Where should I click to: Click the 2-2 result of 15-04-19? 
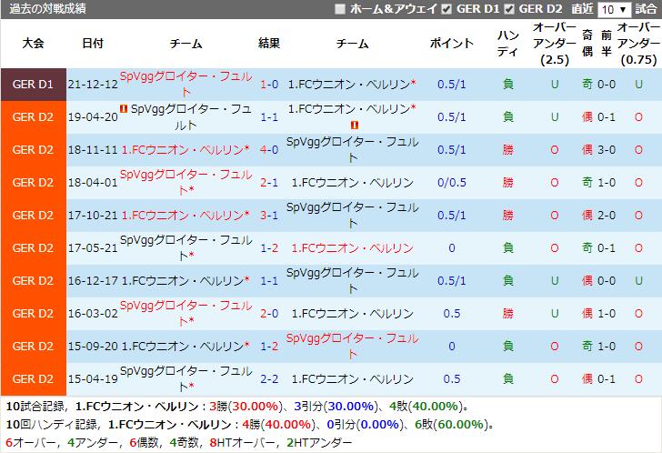pos(269,379)
